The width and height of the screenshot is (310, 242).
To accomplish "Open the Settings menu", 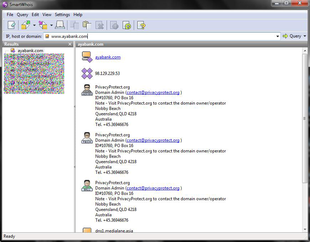I will tap(62, 15).
